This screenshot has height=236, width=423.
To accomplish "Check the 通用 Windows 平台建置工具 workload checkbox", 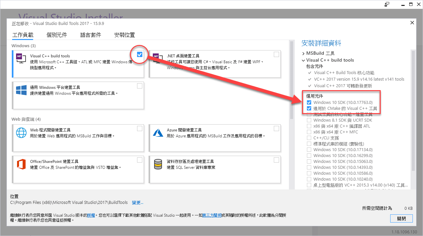I will coord(140,86).
